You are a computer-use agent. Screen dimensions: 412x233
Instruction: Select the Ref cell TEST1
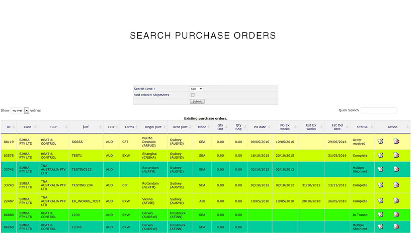(86, 155)
